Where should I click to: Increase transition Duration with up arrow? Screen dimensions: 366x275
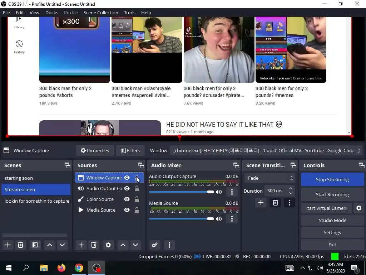pyautogui.click(x=291, y=188)
